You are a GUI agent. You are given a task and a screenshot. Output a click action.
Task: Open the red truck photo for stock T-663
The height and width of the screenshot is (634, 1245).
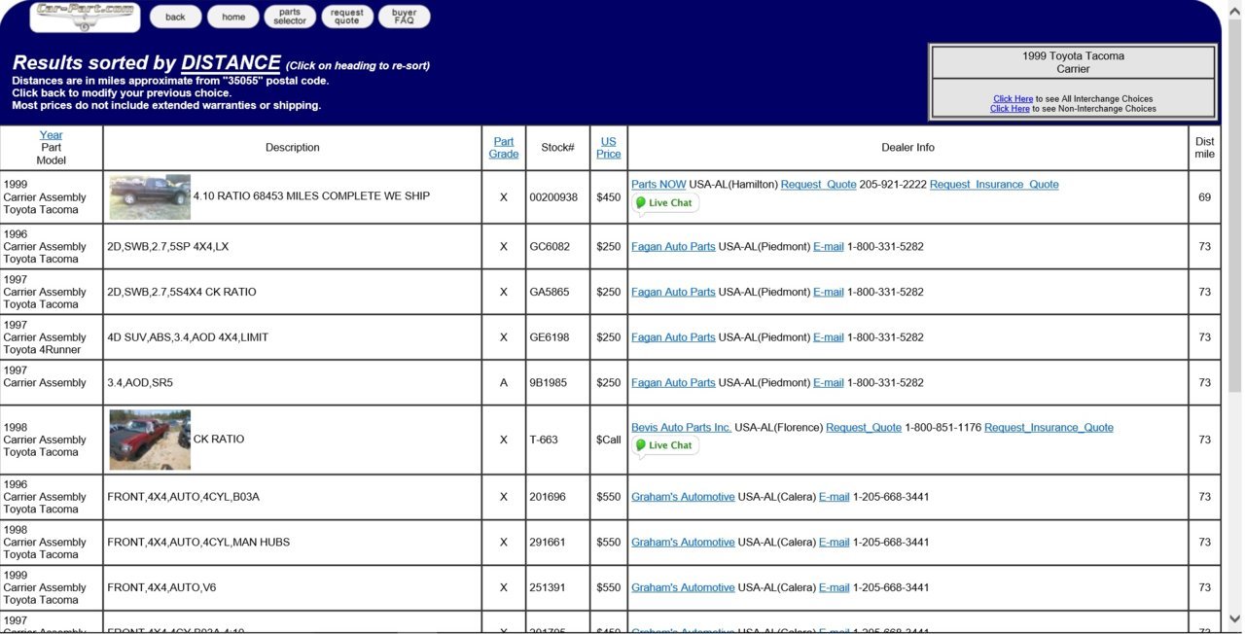[x=150, y=440]
